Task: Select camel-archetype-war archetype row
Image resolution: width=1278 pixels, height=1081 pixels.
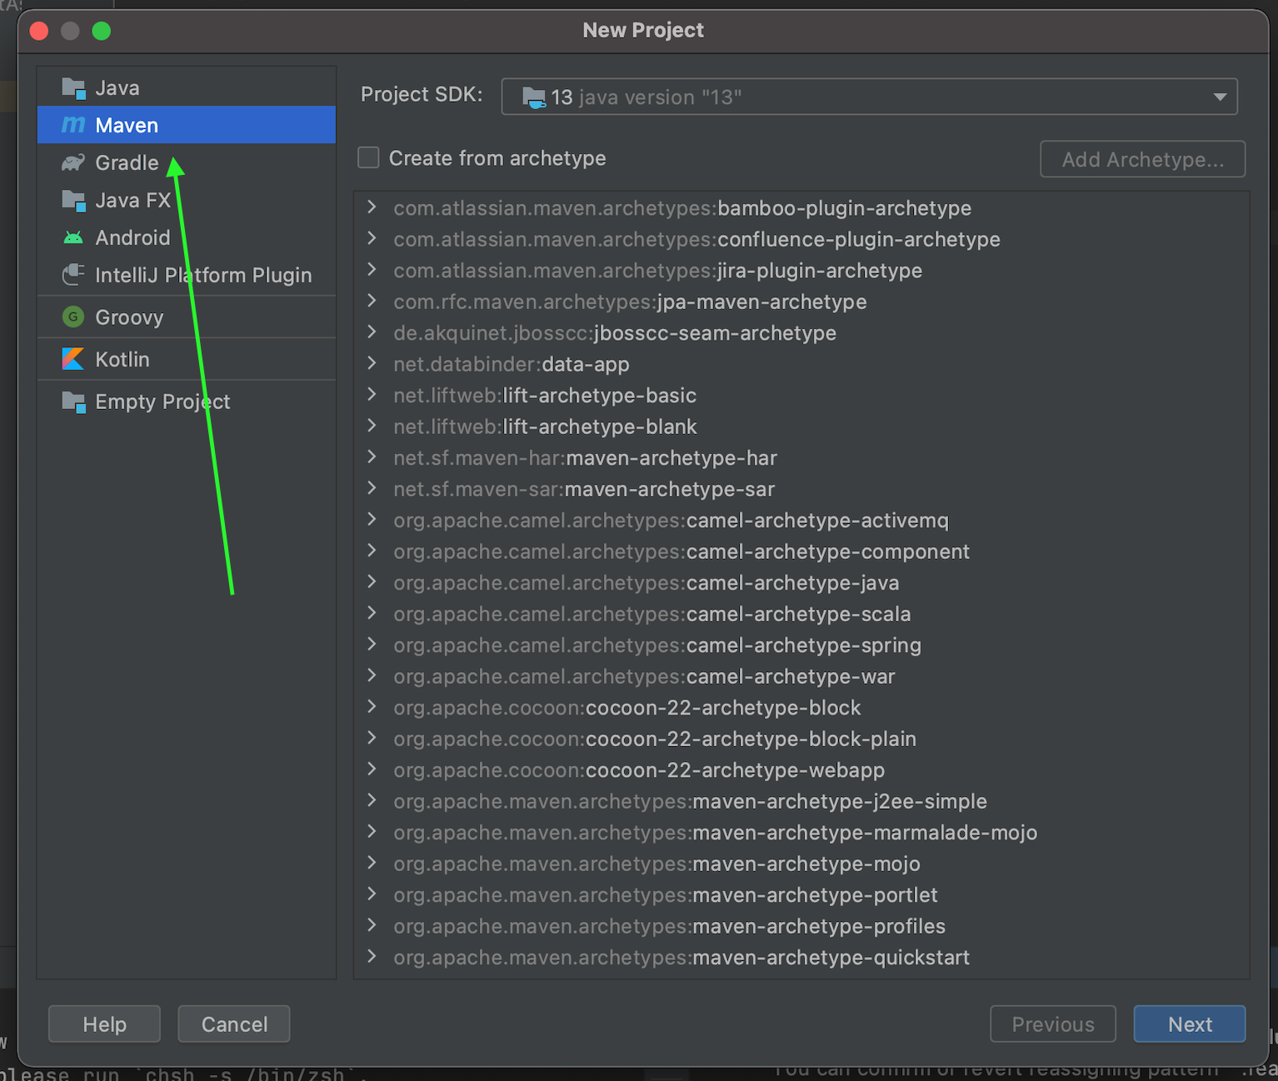Action: click(x=801, y=676)
